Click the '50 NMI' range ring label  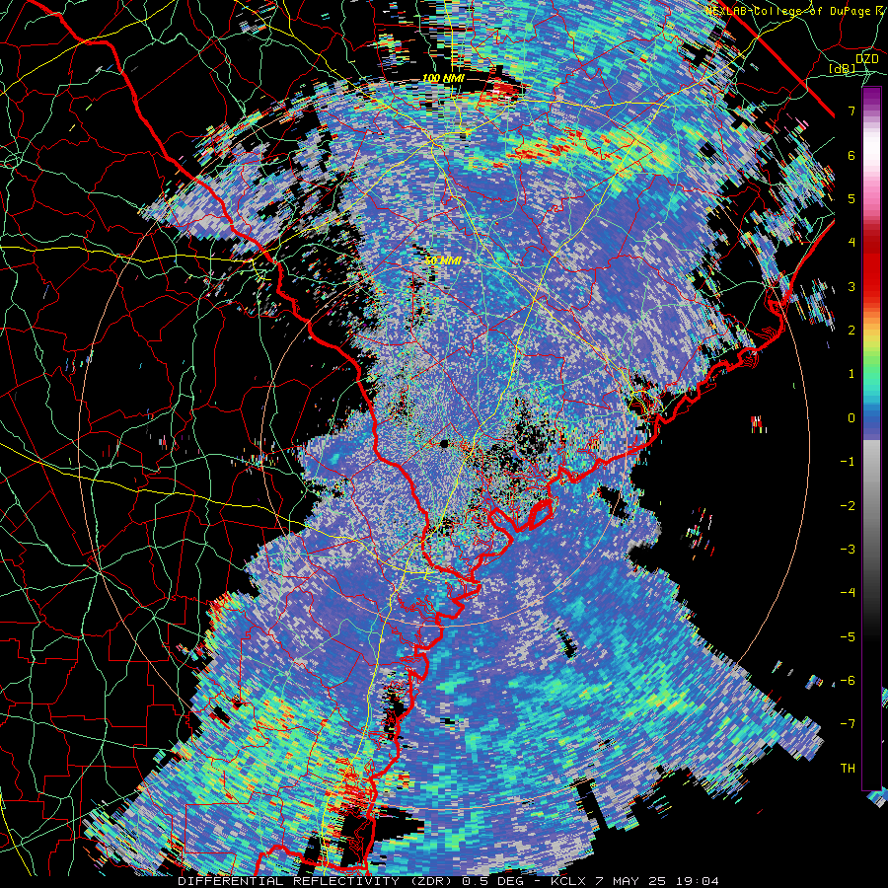tap(443, 261)
